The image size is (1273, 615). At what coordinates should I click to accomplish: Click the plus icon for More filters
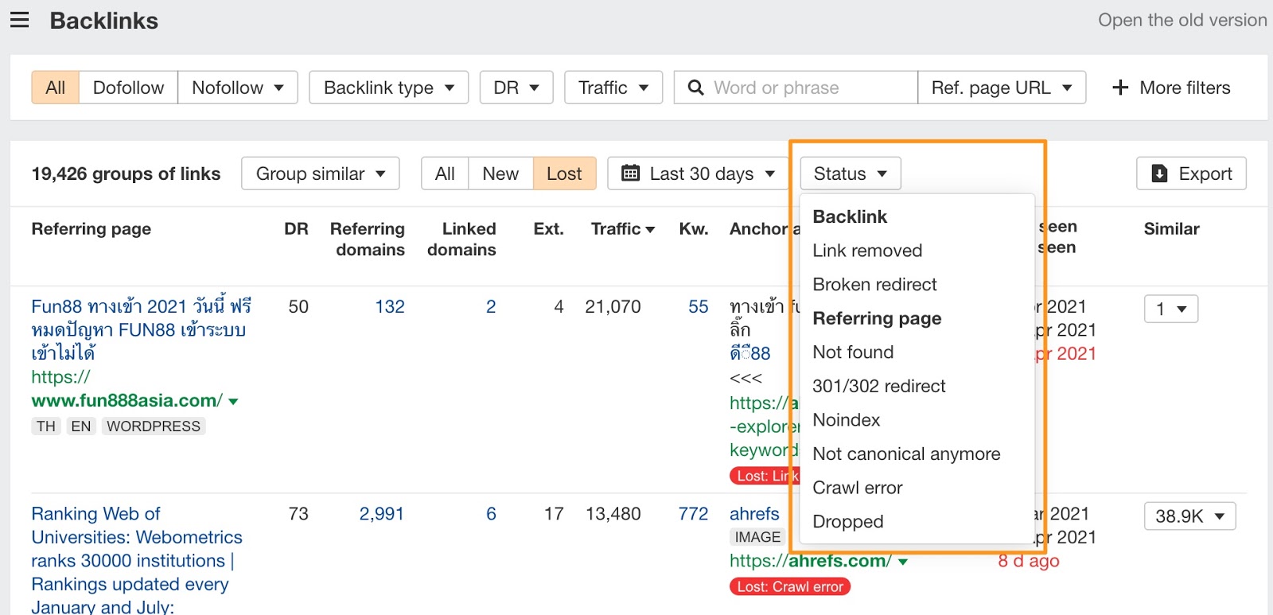pos(1120,88)
